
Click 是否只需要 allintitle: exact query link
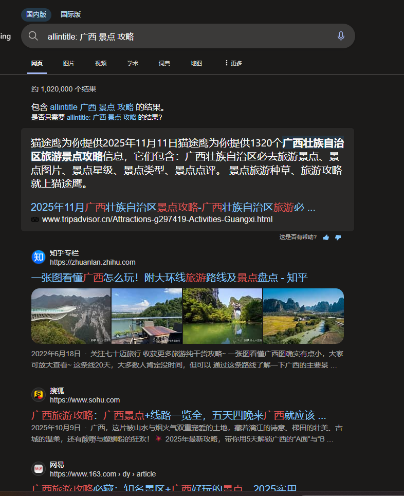click(102, 117)
